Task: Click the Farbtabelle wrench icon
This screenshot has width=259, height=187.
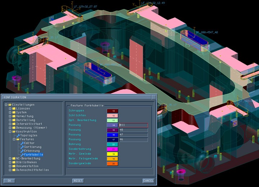Action: click(22, 155)
